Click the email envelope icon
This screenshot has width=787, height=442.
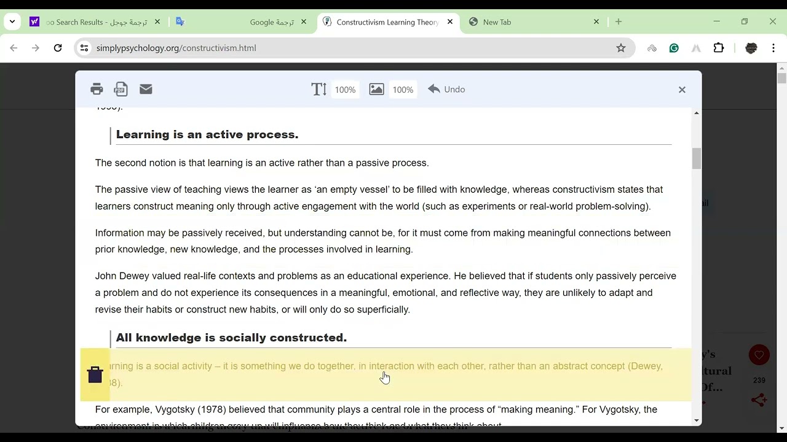click(x=146, y=90)
